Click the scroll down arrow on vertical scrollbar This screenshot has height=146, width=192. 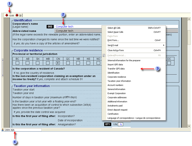pyautogui.click(x=189, y=126)
